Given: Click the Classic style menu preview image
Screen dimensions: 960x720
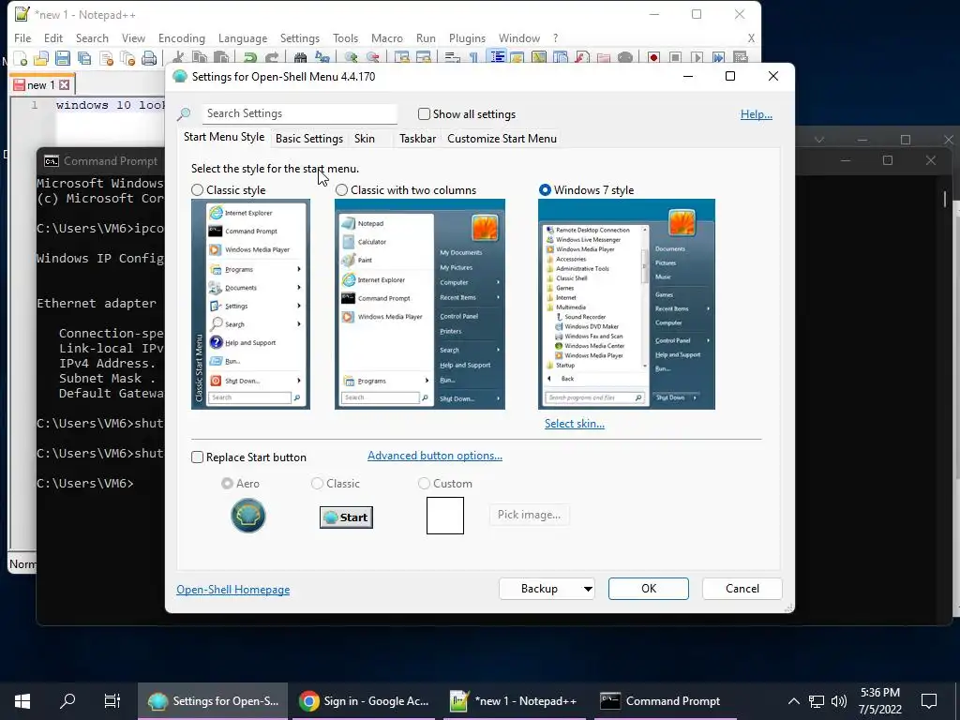Looking at the screenshot, I should pos(250,305).
